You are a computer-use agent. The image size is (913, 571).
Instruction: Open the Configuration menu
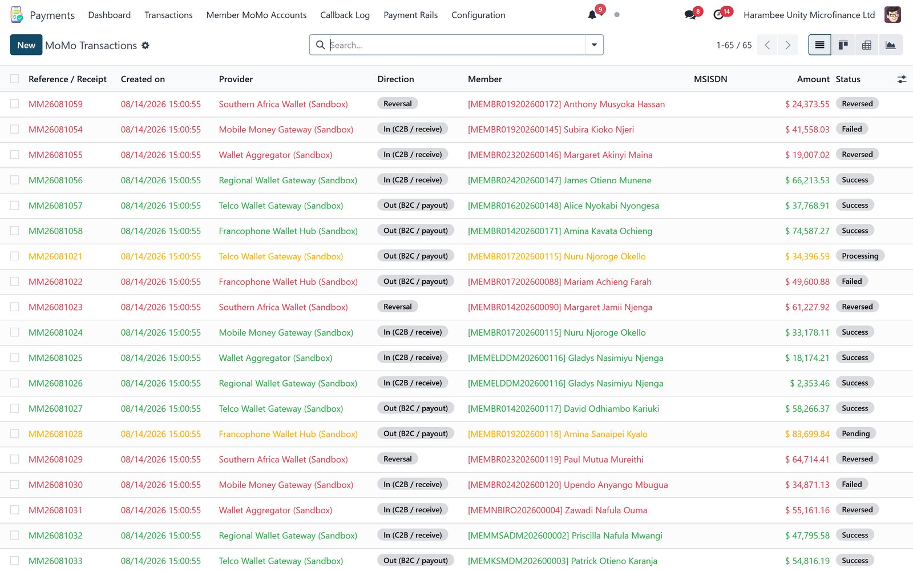(x=478, y=15)
